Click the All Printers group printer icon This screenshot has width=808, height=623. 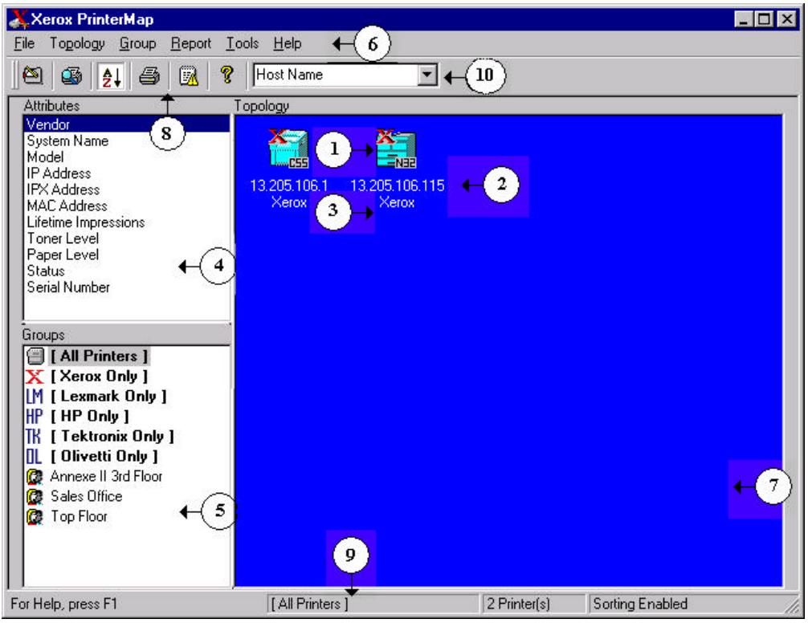(35, 356)
